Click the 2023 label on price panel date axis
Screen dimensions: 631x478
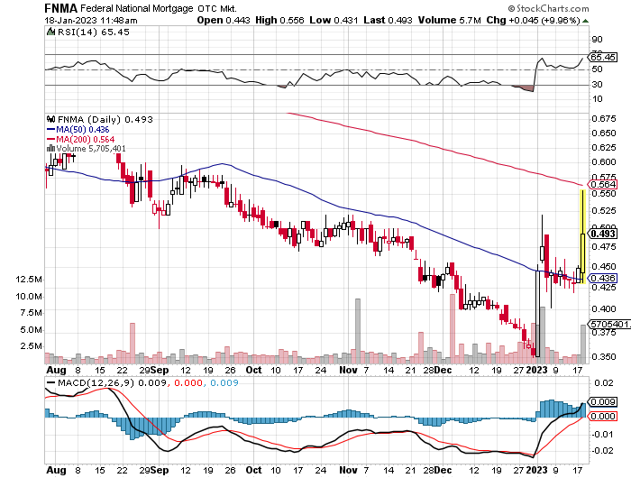point(537,370)
